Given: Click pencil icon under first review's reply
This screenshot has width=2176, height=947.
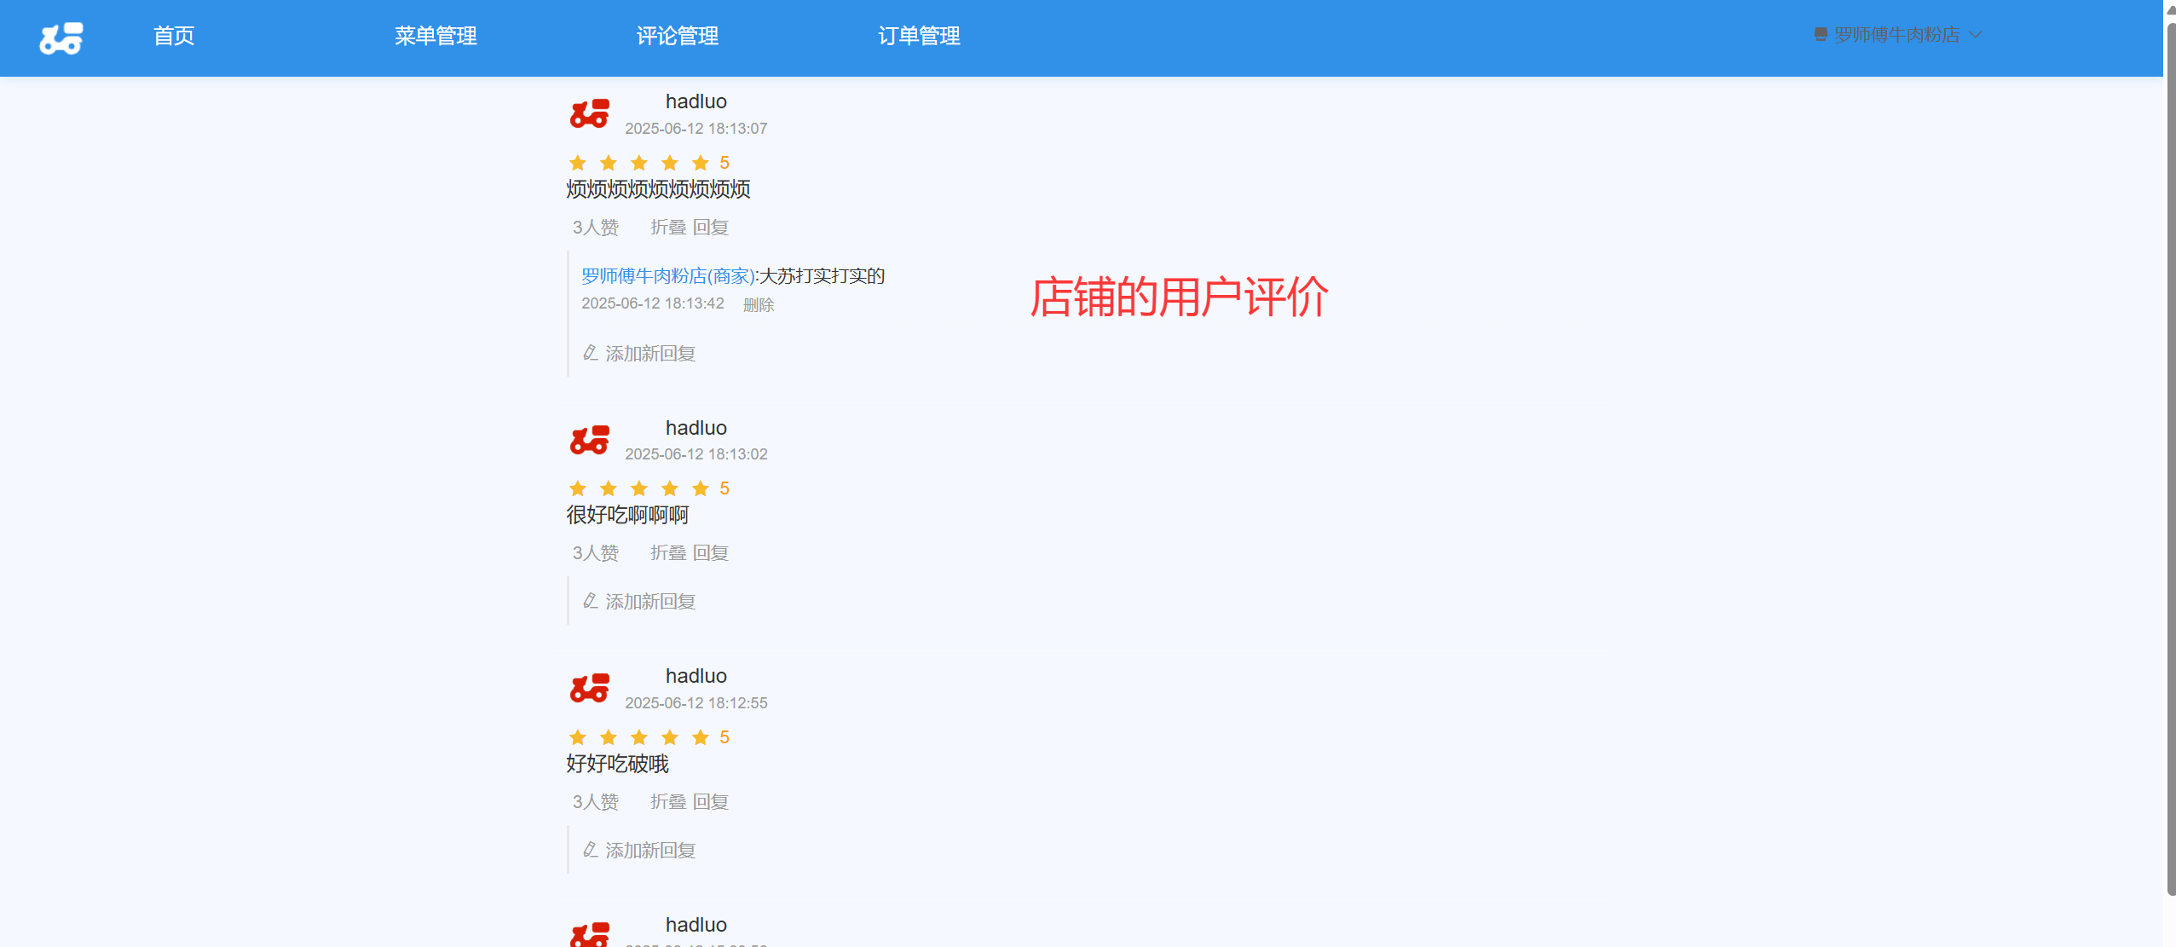Looking at the screenshot, I should coord(590,353).
